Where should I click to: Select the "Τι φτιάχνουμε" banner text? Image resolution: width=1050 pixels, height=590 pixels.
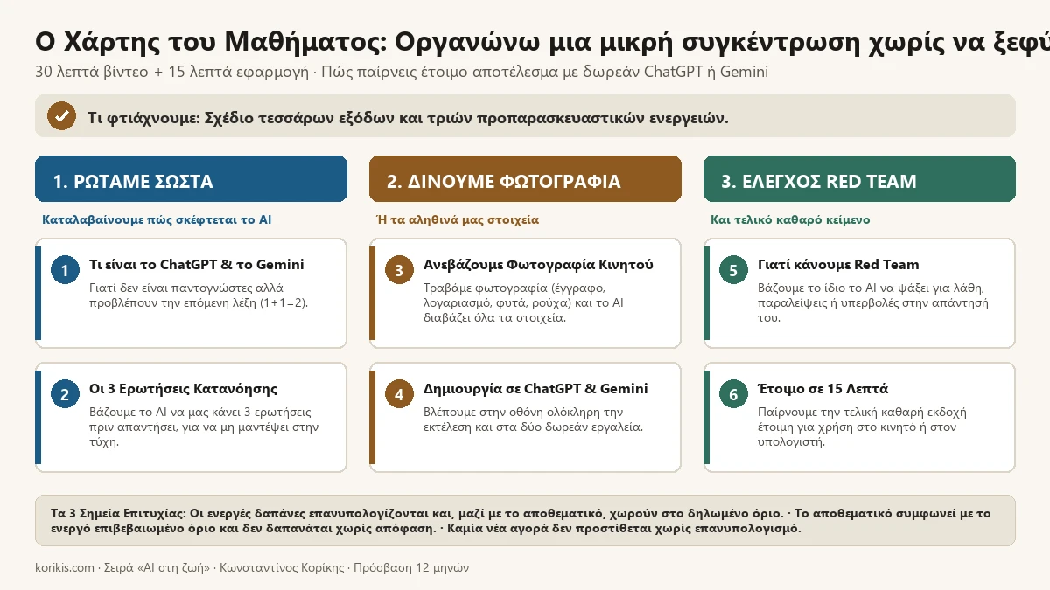[408, 118]
